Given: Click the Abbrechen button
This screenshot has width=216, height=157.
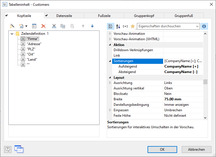Looking at the screenshot, I should [x=196, y=149].
